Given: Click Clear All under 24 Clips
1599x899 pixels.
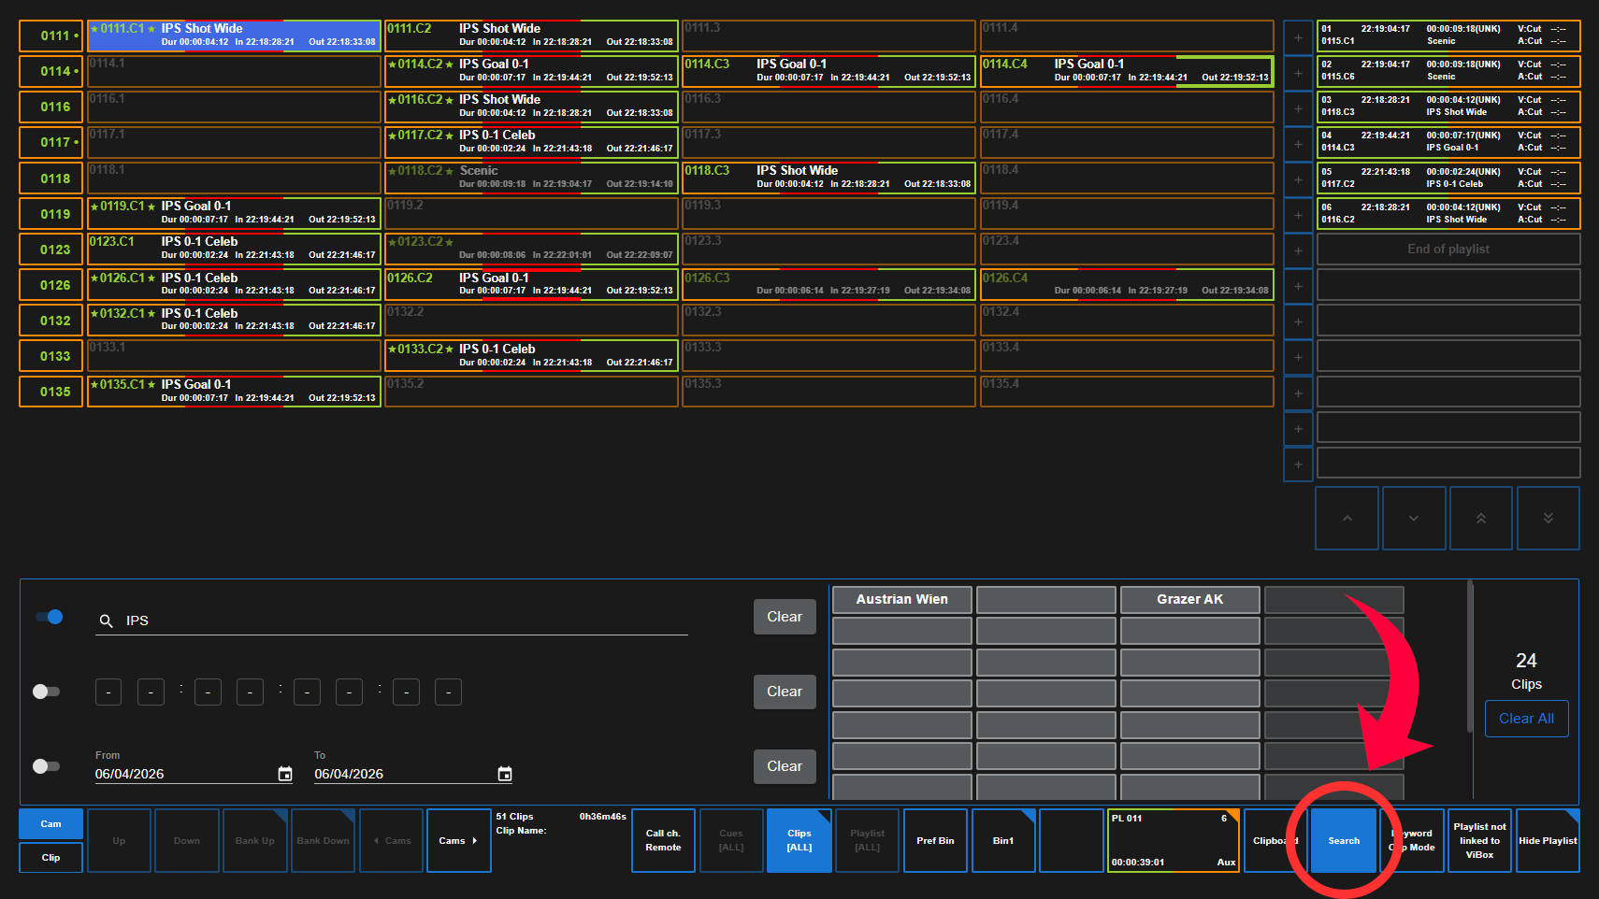Looking at the screenshot, I should [1526, 719].
